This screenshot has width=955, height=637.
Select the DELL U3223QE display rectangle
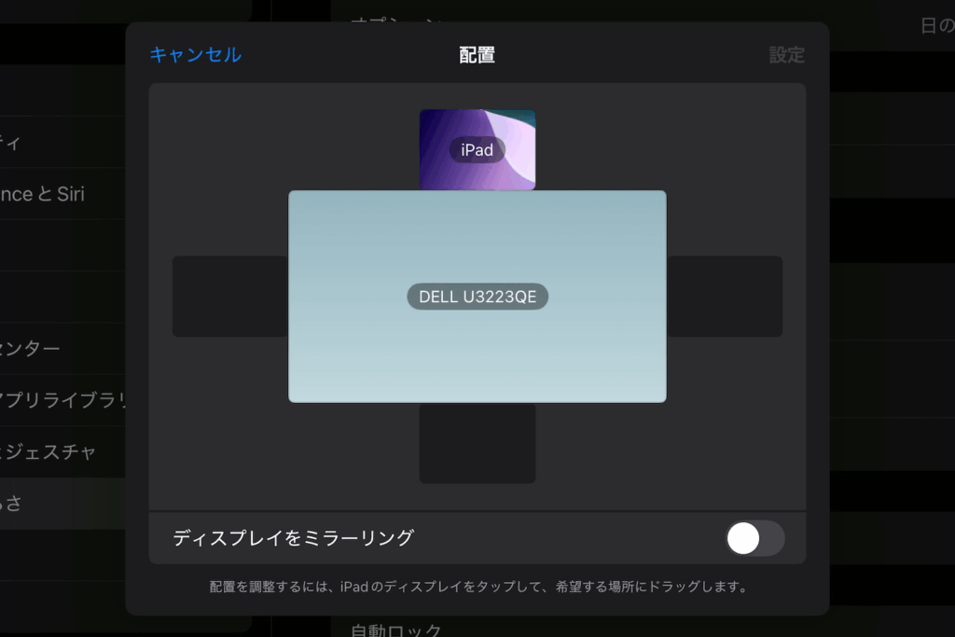coord(477,297)
